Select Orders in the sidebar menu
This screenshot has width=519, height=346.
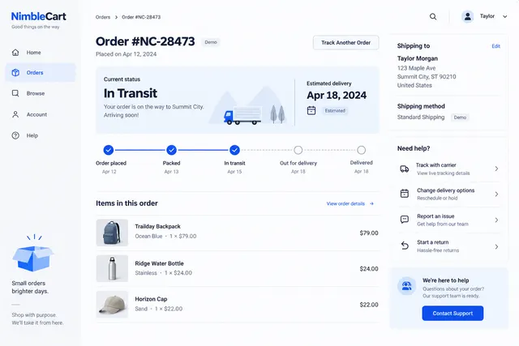41,73
